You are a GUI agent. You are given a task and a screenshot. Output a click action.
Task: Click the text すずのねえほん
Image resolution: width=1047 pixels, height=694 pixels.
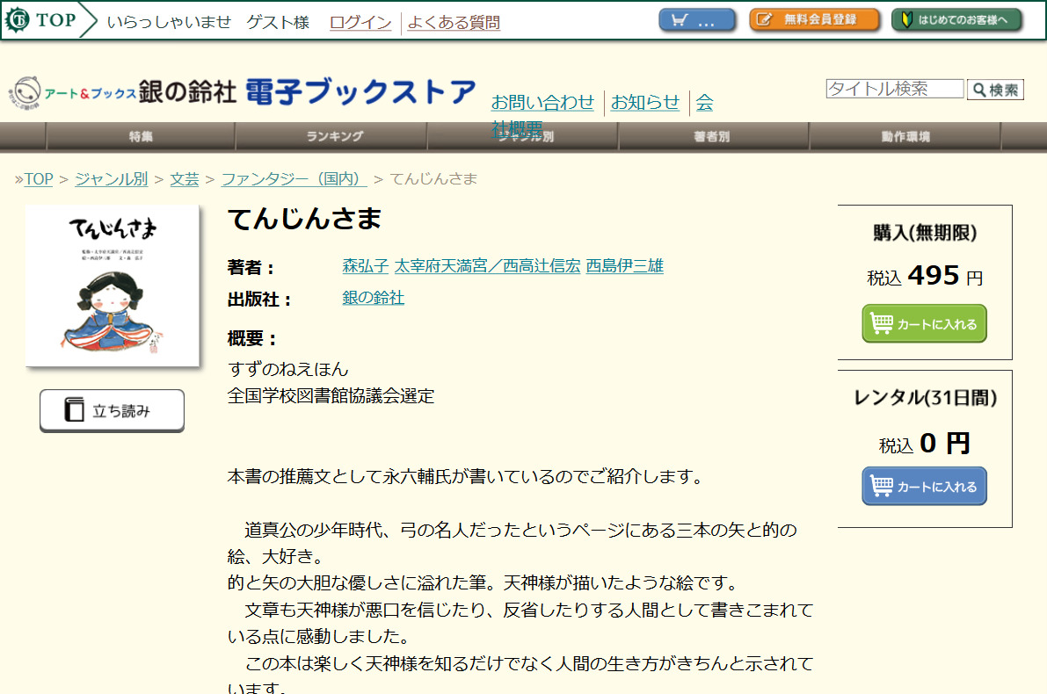point(287,369)
